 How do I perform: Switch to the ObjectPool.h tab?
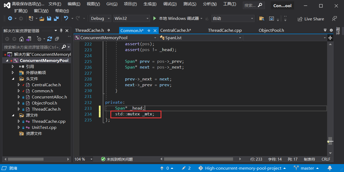(271, 30)
